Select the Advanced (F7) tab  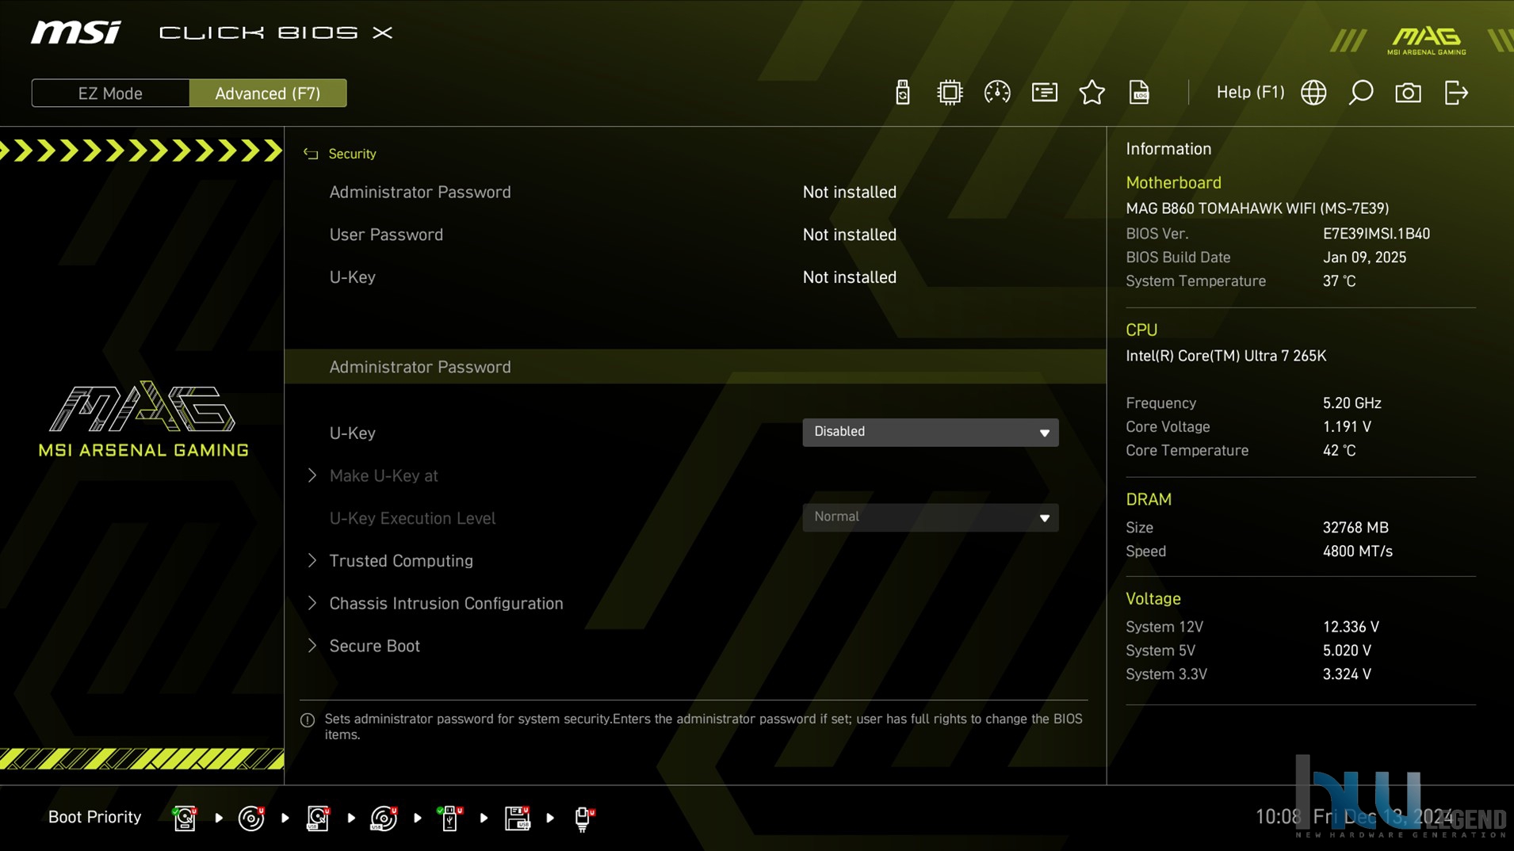click(x=268, y=93)
